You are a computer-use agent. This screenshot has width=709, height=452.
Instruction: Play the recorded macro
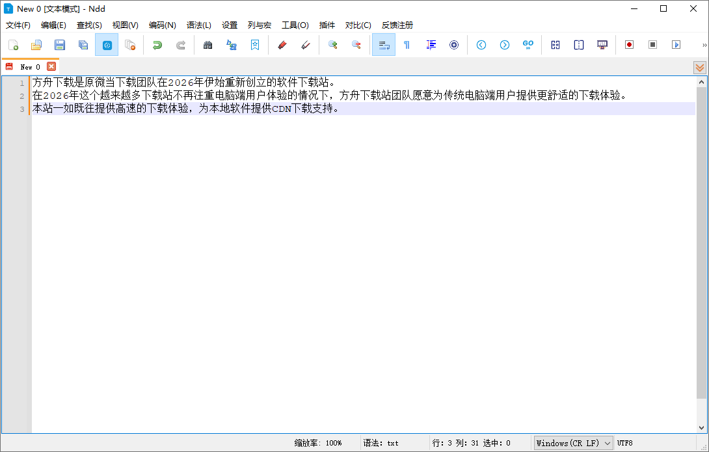click(676, 45)
